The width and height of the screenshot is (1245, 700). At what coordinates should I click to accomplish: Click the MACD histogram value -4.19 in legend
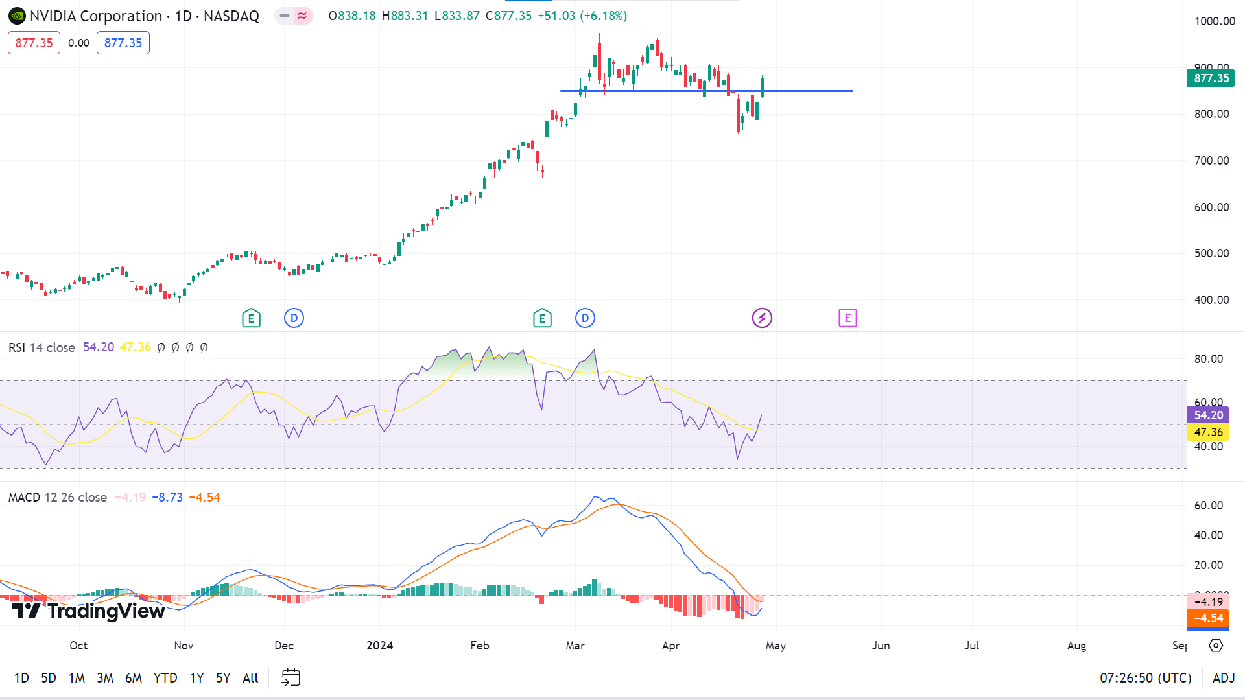tap(130, 497)
